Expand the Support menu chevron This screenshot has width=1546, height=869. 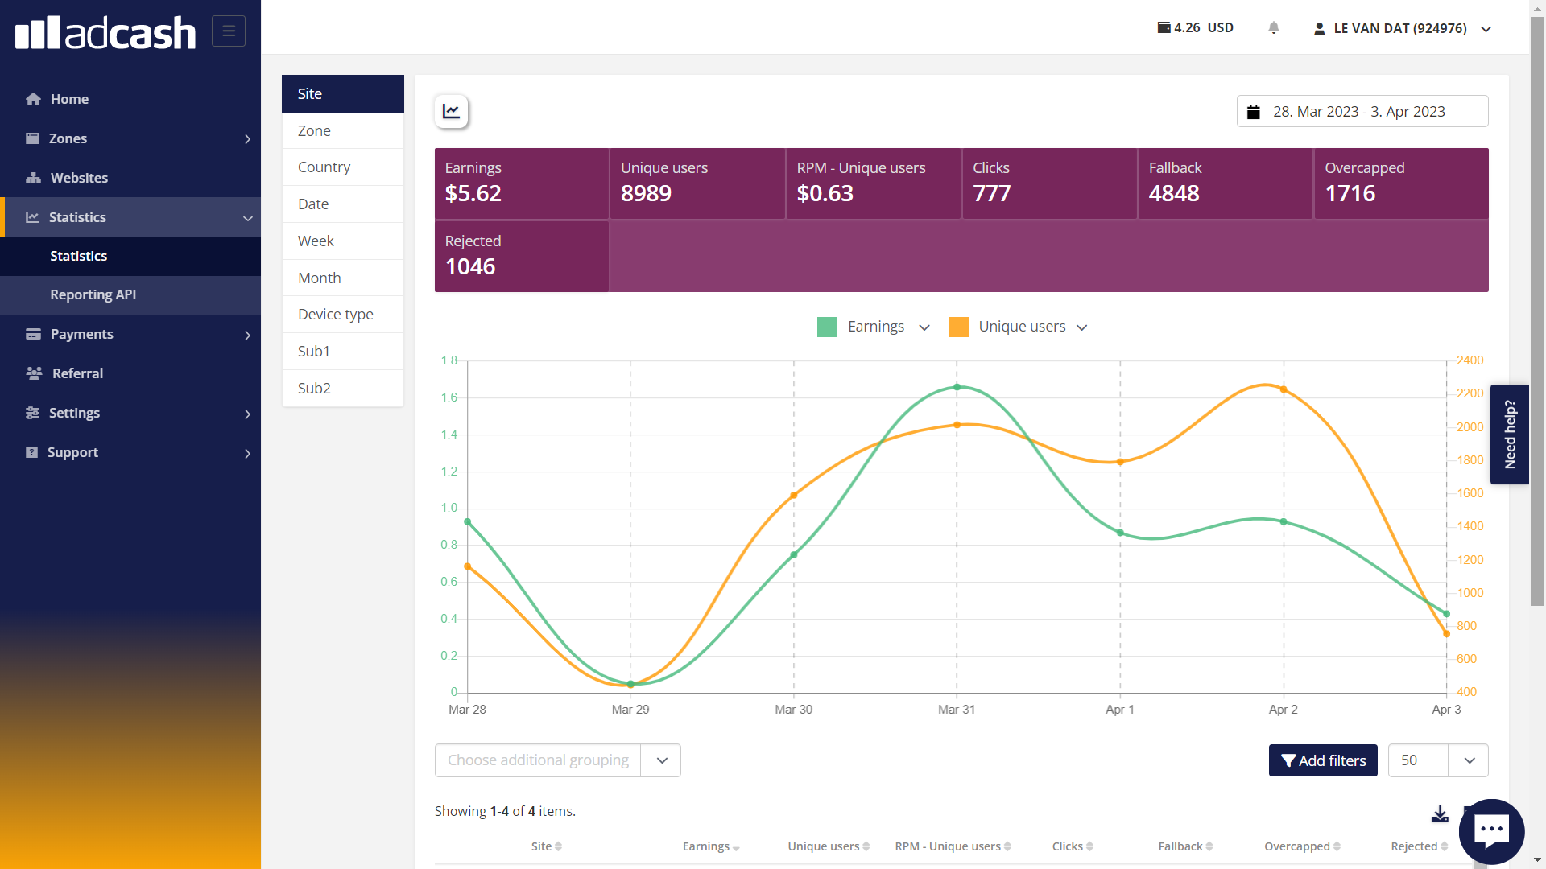click(x=247, y=454)
